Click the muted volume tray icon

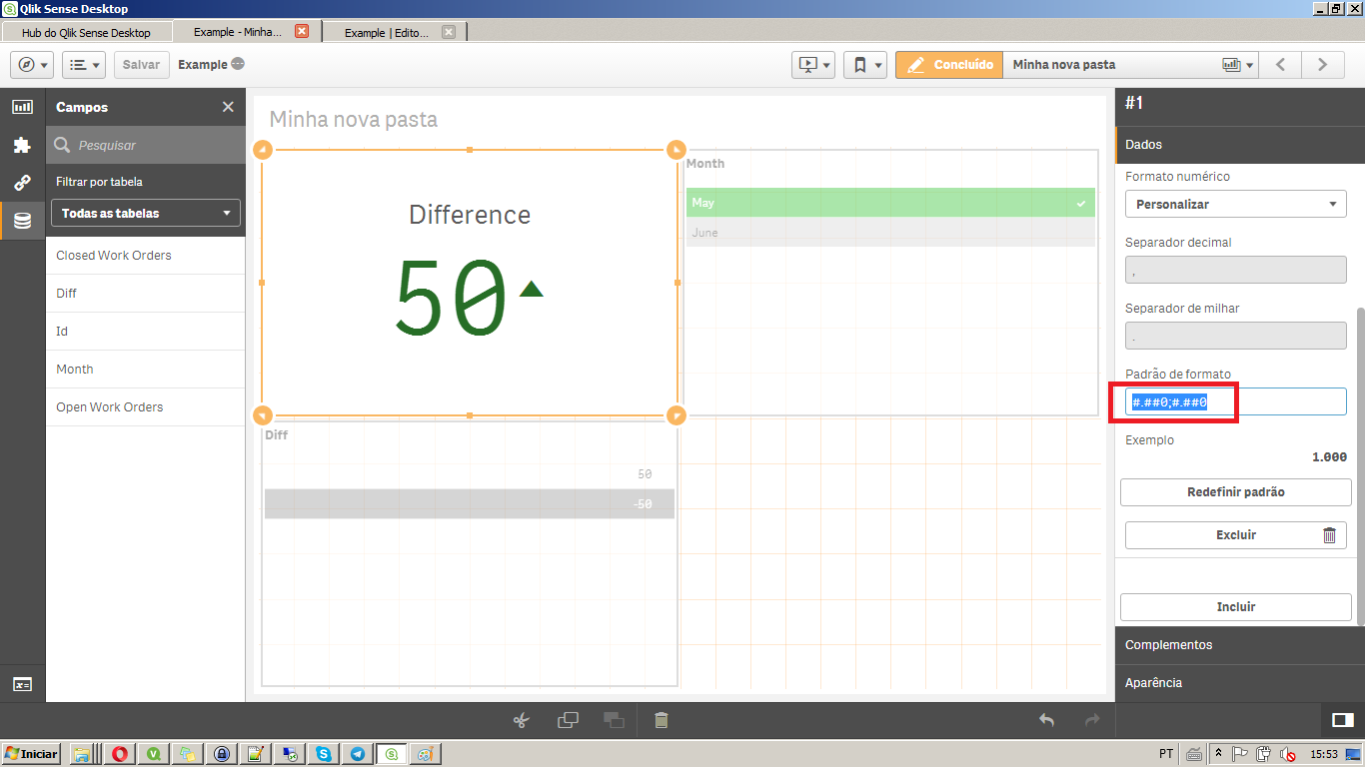tap(1288, 754)
